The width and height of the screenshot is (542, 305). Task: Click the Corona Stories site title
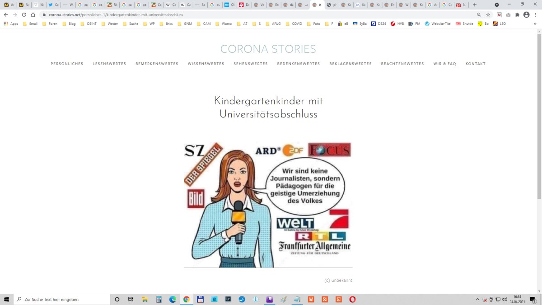point(268,49)
